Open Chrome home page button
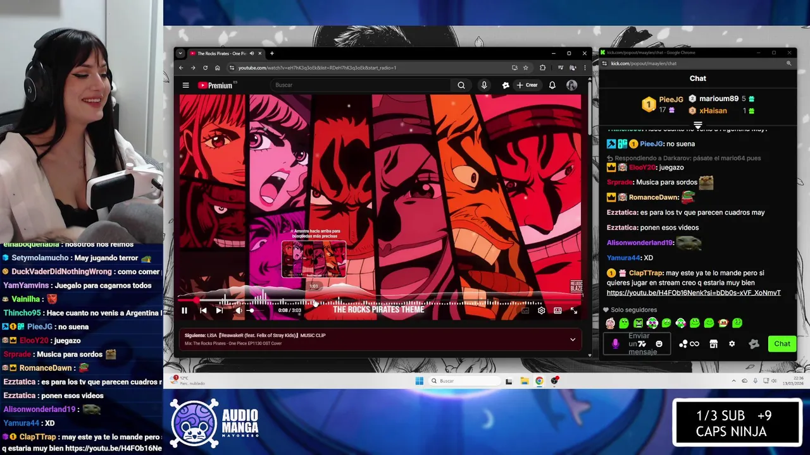The height and width of the screenshot is (455, 810). 217,68
